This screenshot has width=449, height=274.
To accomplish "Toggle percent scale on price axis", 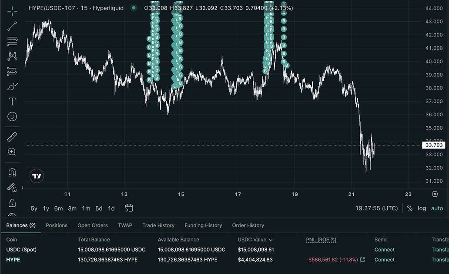I will (x=409, y=208).
